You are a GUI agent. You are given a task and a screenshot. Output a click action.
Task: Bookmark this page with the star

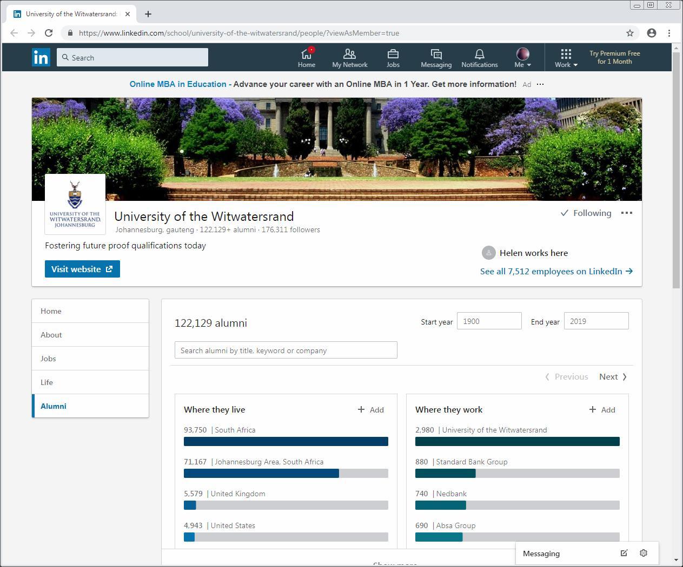coord(630,33)
